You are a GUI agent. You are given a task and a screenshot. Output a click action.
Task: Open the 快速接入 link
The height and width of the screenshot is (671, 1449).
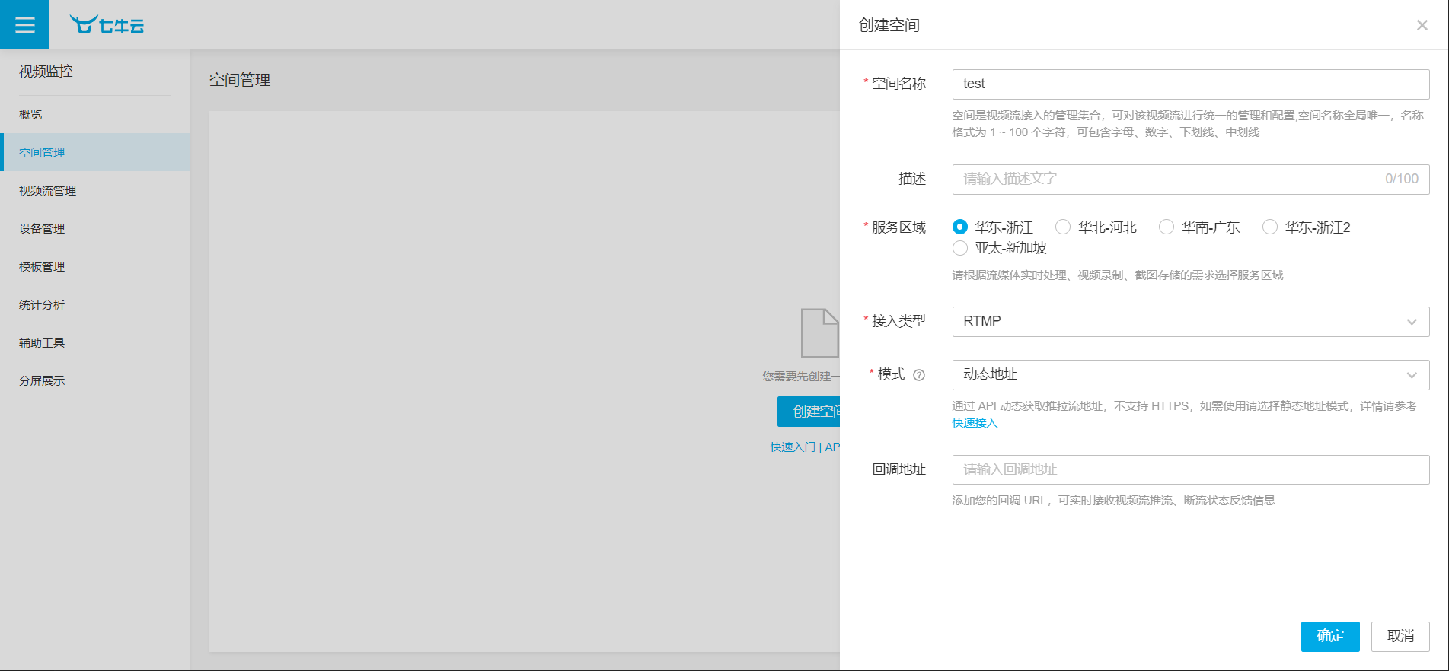(975, 423)
